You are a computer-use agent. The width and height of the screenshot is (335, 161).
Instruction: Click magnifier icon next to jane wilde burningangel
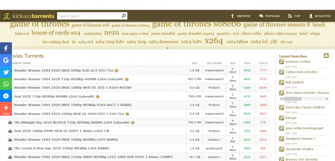282,128
